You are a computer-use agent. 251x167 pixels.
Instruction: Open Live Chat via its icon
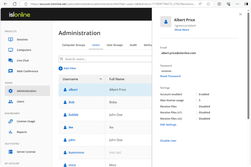[11, 61]
